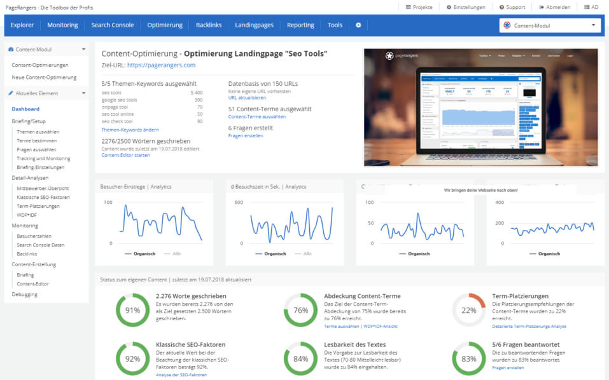The height and width of the screenshot is (380, 609).
Task: Open Besucherzahlen sidebar item
Action: click(34, 236)
